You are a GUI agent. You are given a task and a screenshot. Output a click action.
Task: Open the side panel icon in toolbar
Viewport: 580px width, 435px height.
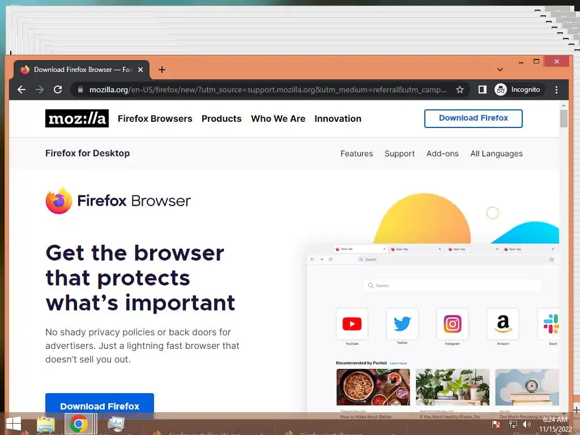pyautogui.click(x=483, y=89)
